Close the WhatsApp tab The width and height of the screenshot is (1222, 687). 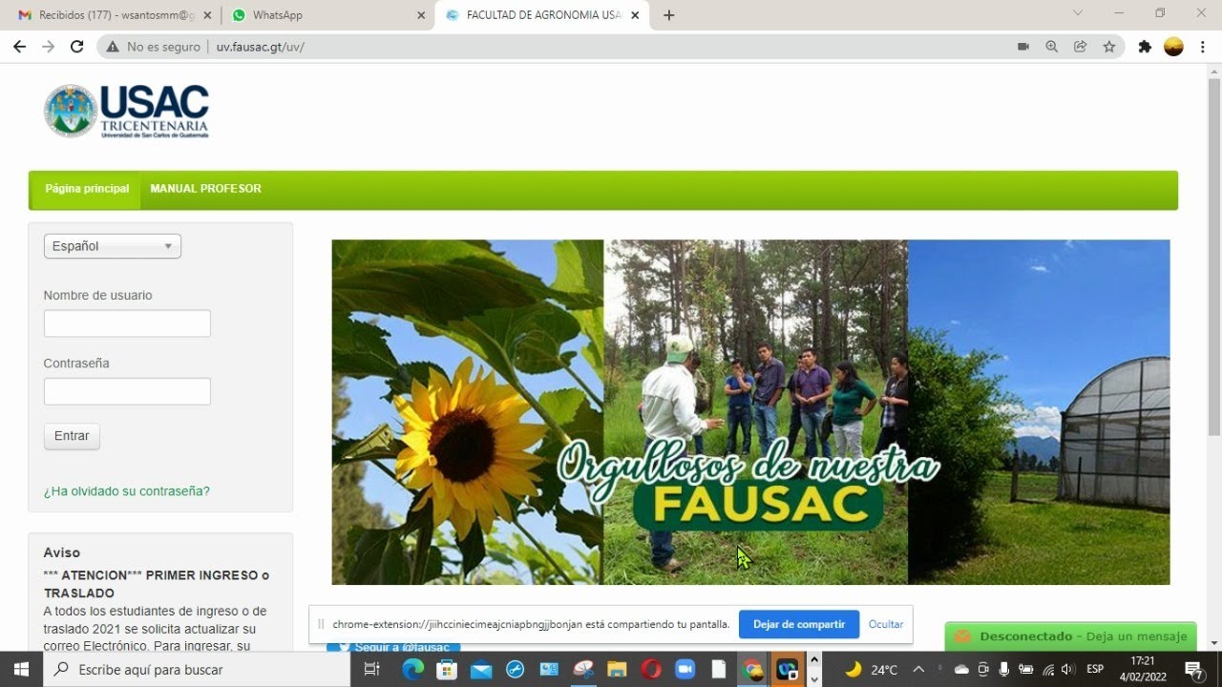[422, 15]
